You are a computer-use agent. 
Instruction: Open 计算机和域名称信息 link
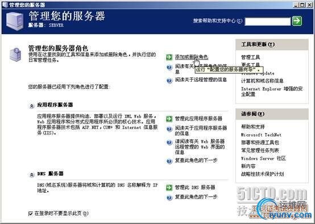(x=262, y=81)
